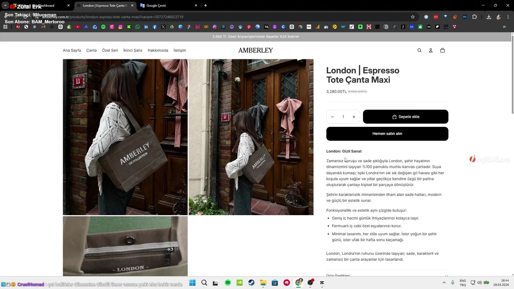Viewport: 514px width, 289px height.
Task: Open Windows taskbar search
Action: pyautogui.click(x=204, y=283)
